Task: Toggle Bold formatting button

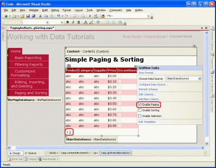Action: (x=68, y=22)
